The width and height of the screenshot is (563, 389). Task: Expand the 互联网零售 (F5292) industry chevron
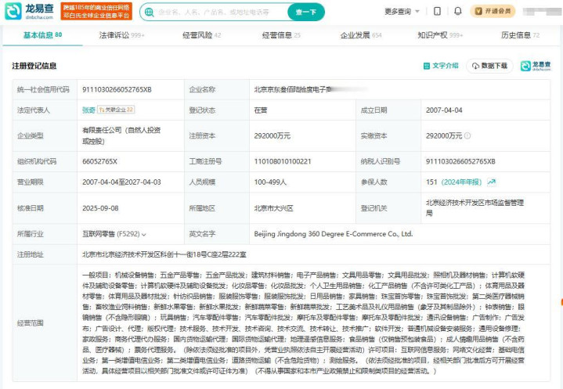click(x=144, y=234)
